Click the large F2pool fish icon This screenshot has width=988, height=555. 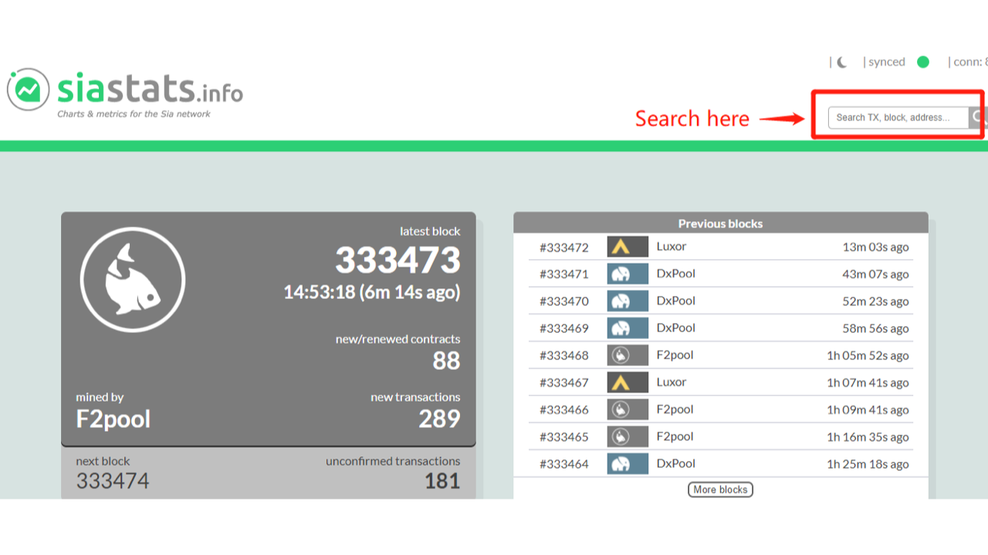tap(133, 279)
